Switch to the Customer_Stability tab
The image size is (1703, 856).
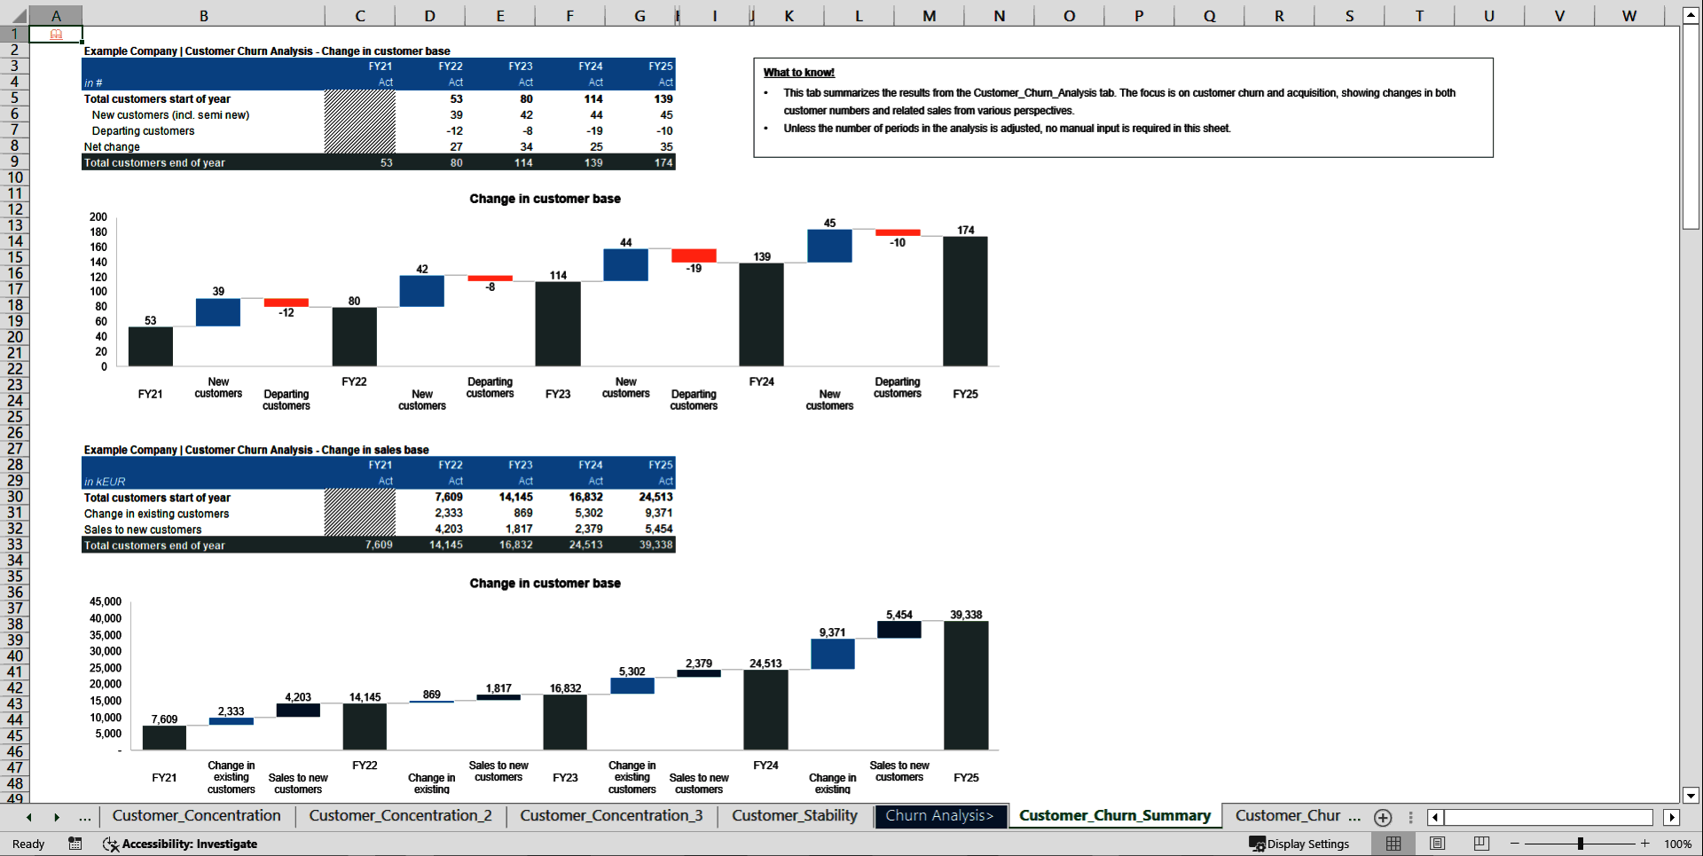click(794, 816)
